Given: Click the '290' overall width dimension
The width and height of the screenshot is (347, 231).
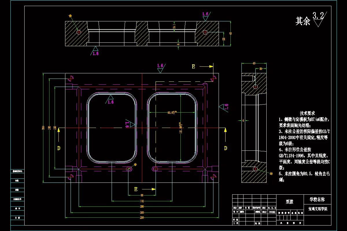Looking at the screenshot, I should (142, 217).
